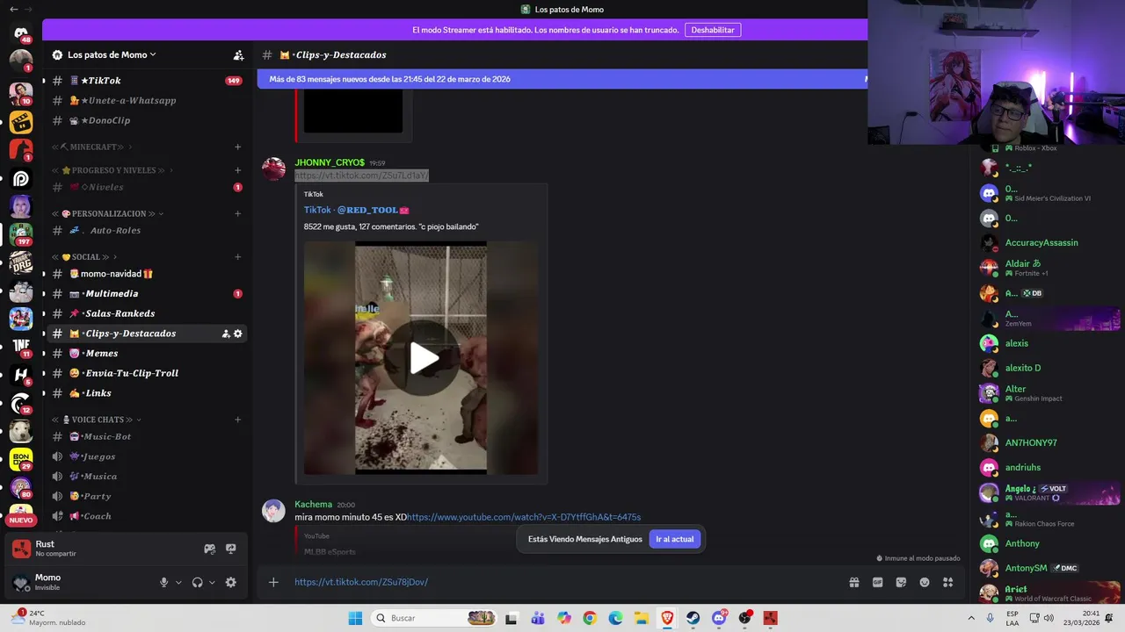Open the apps launcher icon in message bar
This screenshot has height=632, width=1125.
[947, 582]
